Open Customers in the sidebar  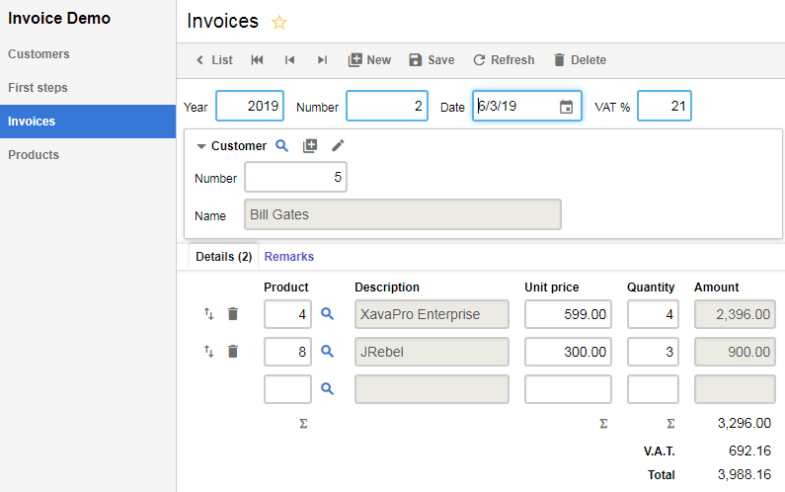tap(39, 54)
